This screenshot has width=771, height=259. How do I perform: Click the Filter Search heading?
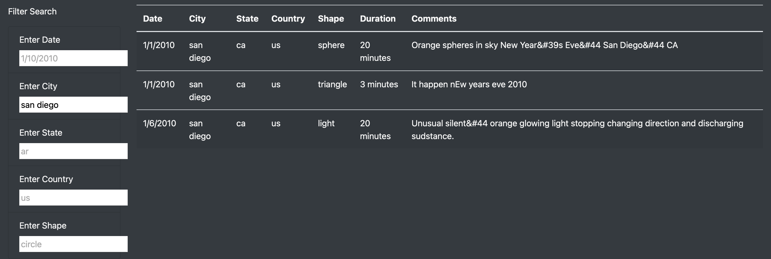(x=32, y=11)
